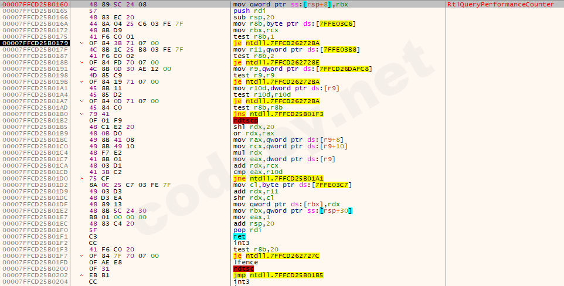Select the 'push rdi' instruction

tap(249, 11)
